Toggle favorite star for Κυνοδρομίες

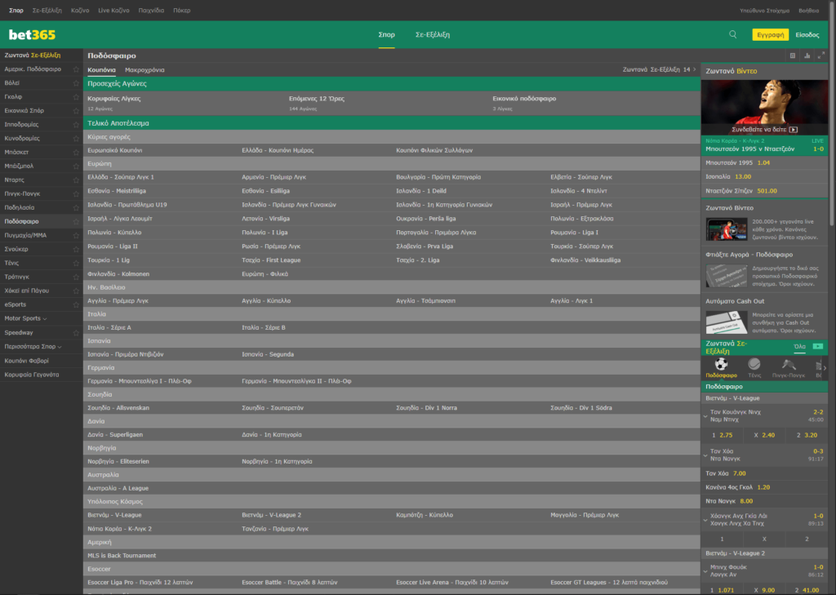pos(76,139)
